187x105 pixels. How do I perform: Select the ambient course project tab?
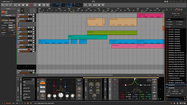(x=6, y=1)
